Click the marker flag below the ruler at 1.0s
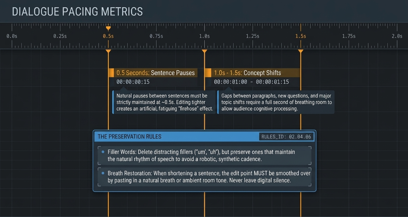Viewport: 408px width, 217px height. [x=205, y=51]
